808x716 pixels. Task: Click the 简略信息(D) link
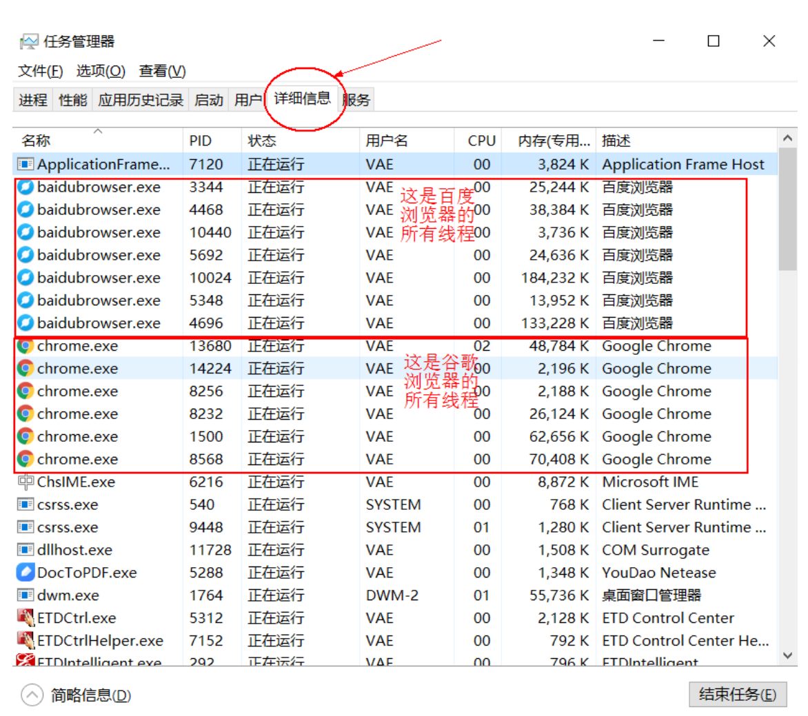coord(91,695)
